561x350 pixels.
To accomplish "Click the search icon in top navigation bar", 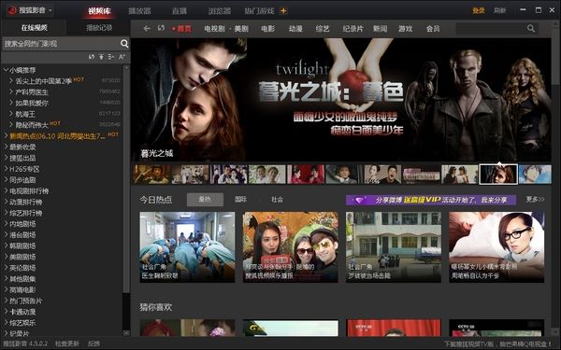I will coord(531,28).
